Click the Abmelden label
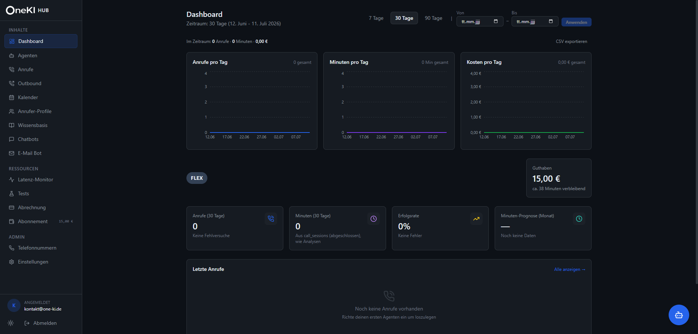The height and width of the screenshot is (334, 698). point(45,323)
